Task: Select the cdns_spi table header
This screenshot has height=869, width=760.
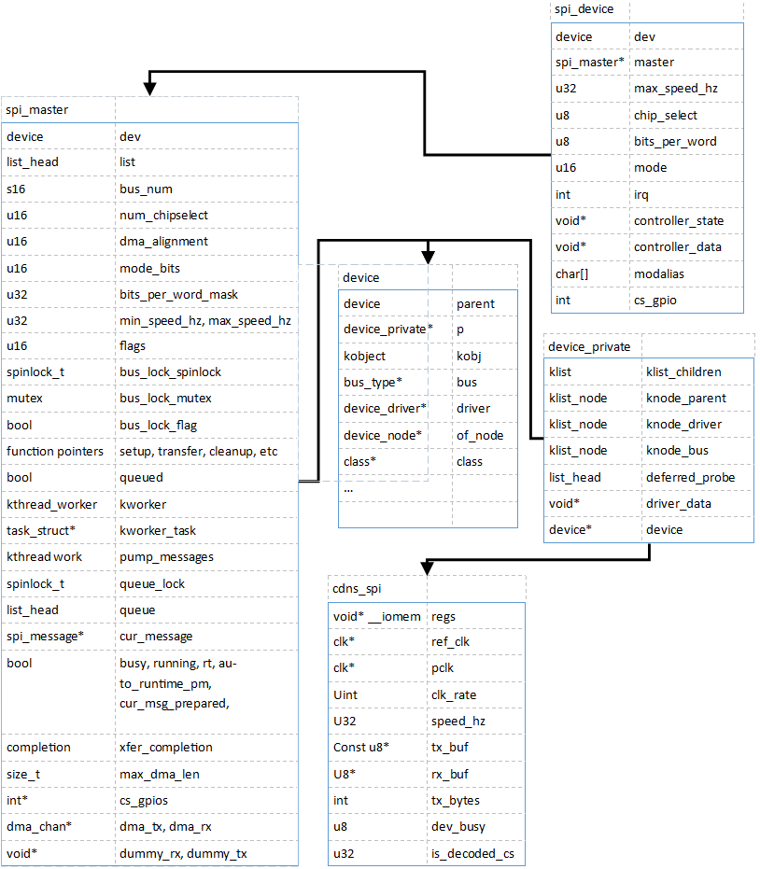Action: [357, 589]
